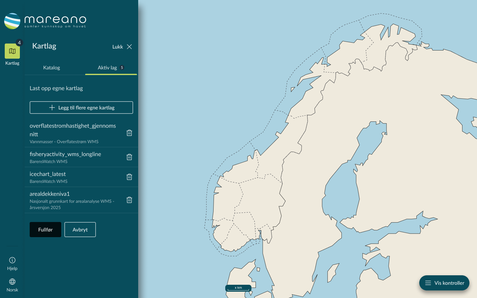477x298 pixels.
Task: Select the arealdekkeniva1 layer name
Action: point(50,194)
